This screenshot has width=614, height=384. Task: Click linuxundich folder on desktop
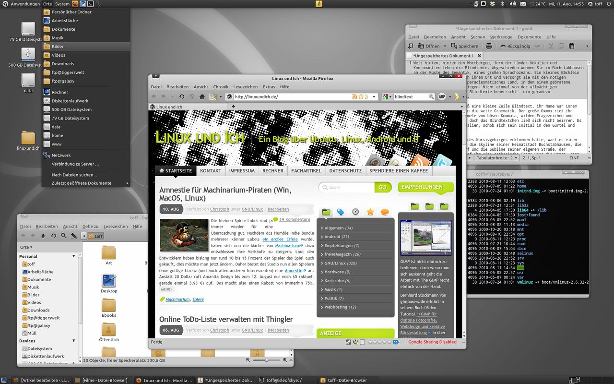coord(28,141)
